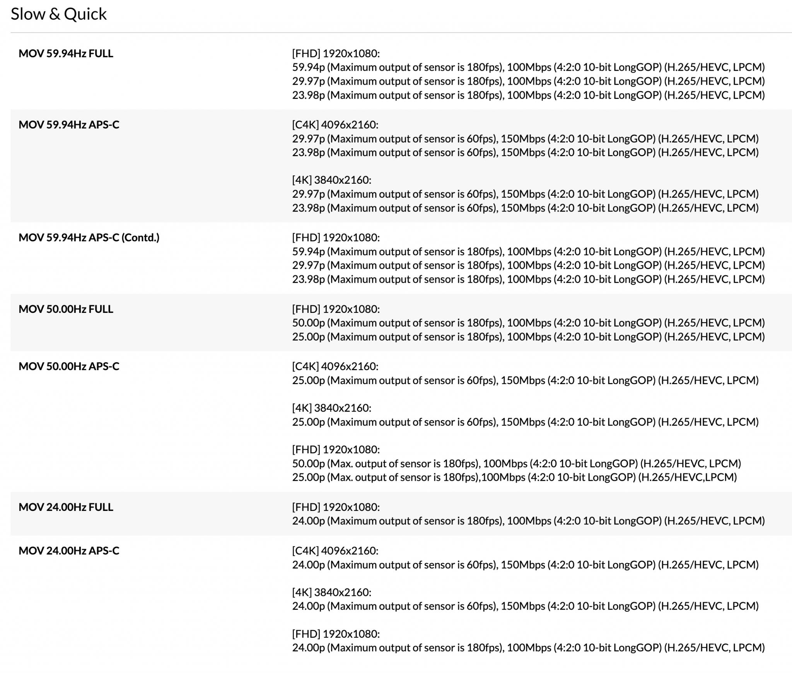The width and height of the screenshot is (792, 673).
Task: Click the "MOV 24.00Hz APS-C" row label
Action: coord(69,550)
